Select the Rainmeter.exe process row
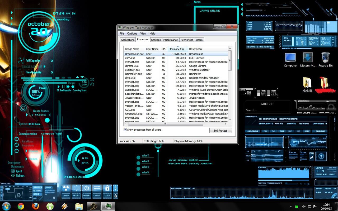 tap(176, 74)
